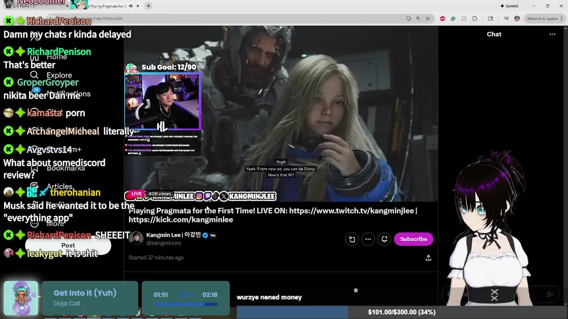Click the RichardPenison username above "That's better"
Viewport: 568px width, 319px height.
coord(59,52)
